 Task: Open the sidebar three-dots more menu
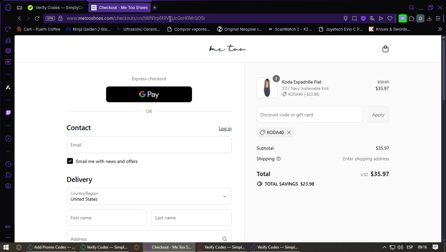click(8, 237)
